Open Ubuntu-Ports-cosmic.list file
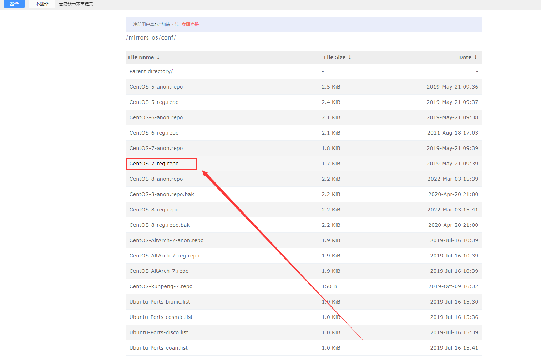 [x=161, y=317]
